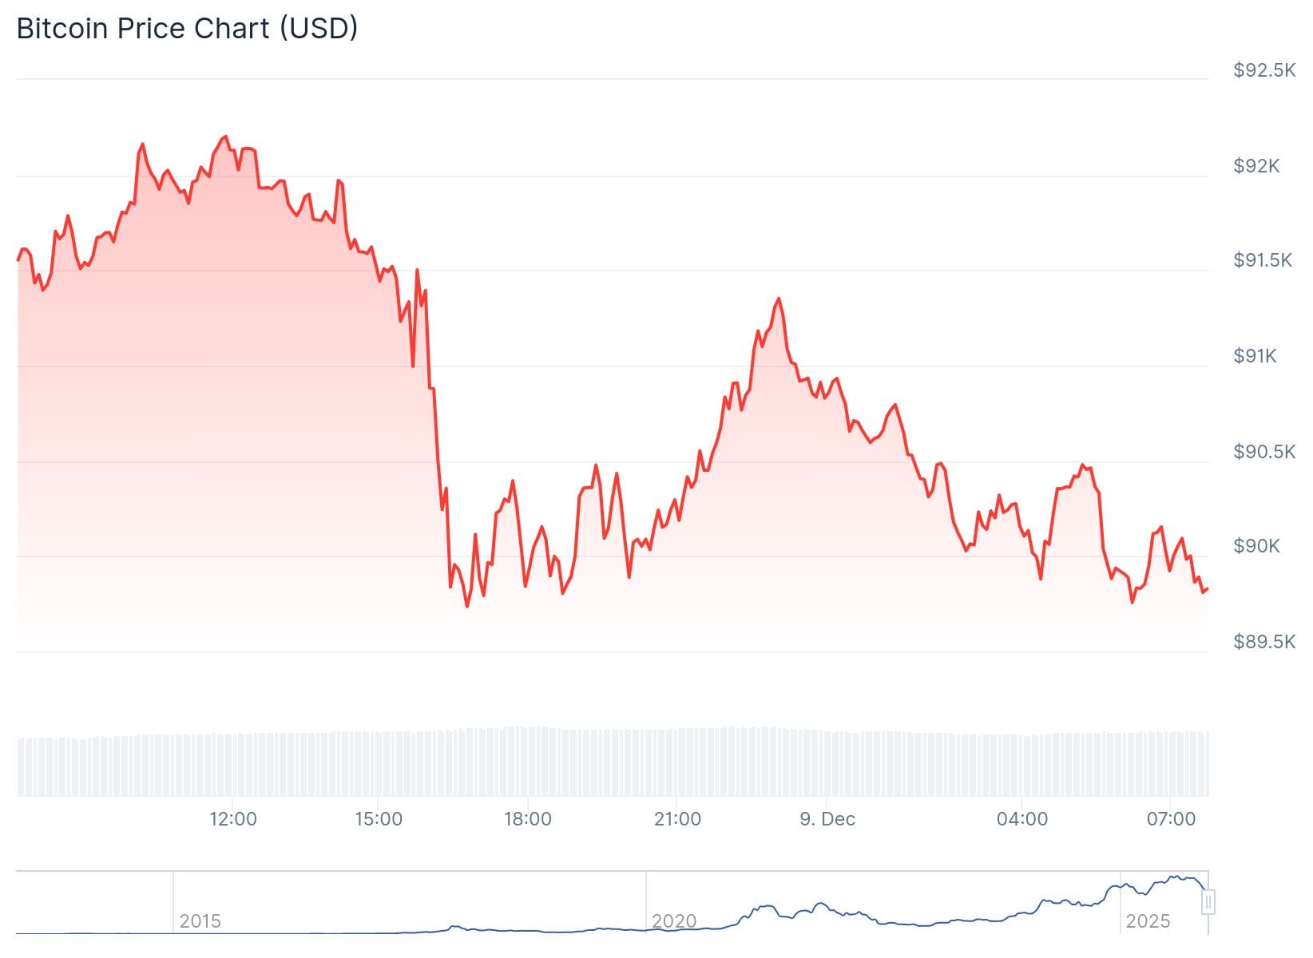1313x958 pixels.
Task: Click the 9. Dec date axis label
Action: [x=827, y=819]
